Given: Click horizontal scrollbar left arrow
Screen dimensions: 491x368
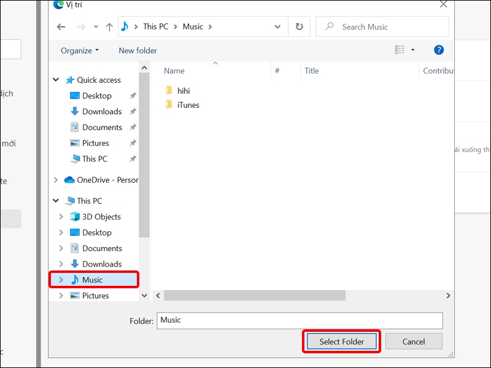Looking at the screenshot, I should 158,296.
